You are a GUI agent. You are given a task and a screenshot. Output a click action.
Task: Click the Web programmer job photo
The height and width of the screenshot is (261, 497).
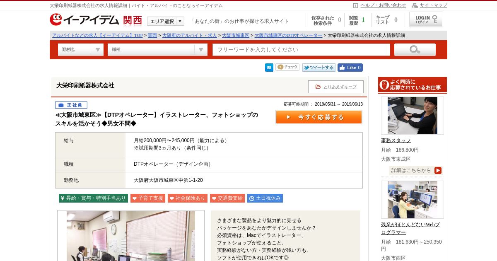[x=413, y=200]
